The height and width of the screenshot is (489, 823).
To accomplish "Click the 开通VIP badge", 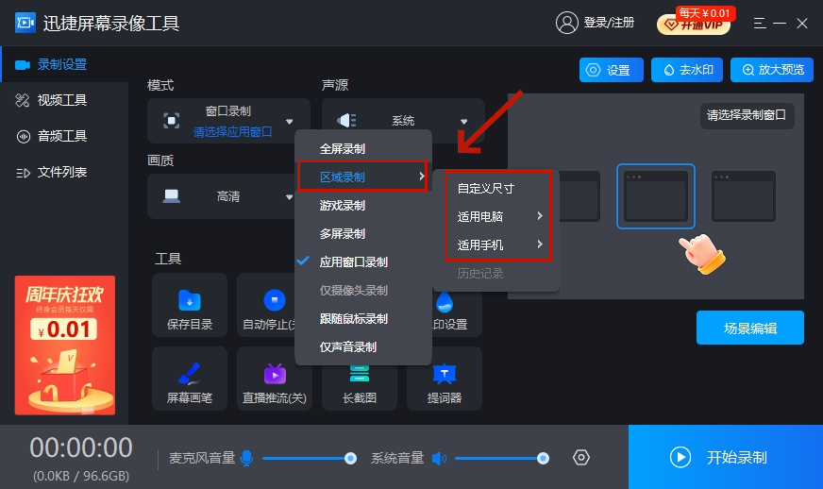I will point(694,25).
